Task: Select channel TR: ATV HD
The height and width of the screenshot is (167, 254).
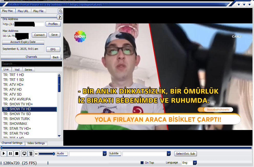Action: click(30, 89)
